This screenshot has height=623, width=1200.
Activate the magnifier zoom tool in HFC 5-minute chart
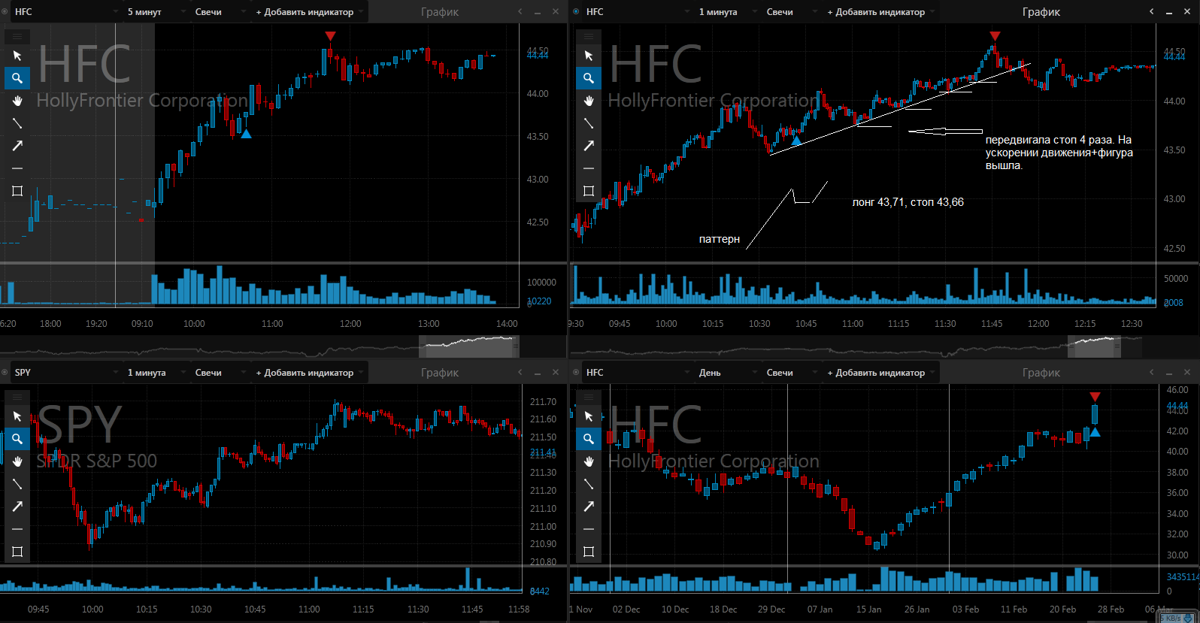17,78
